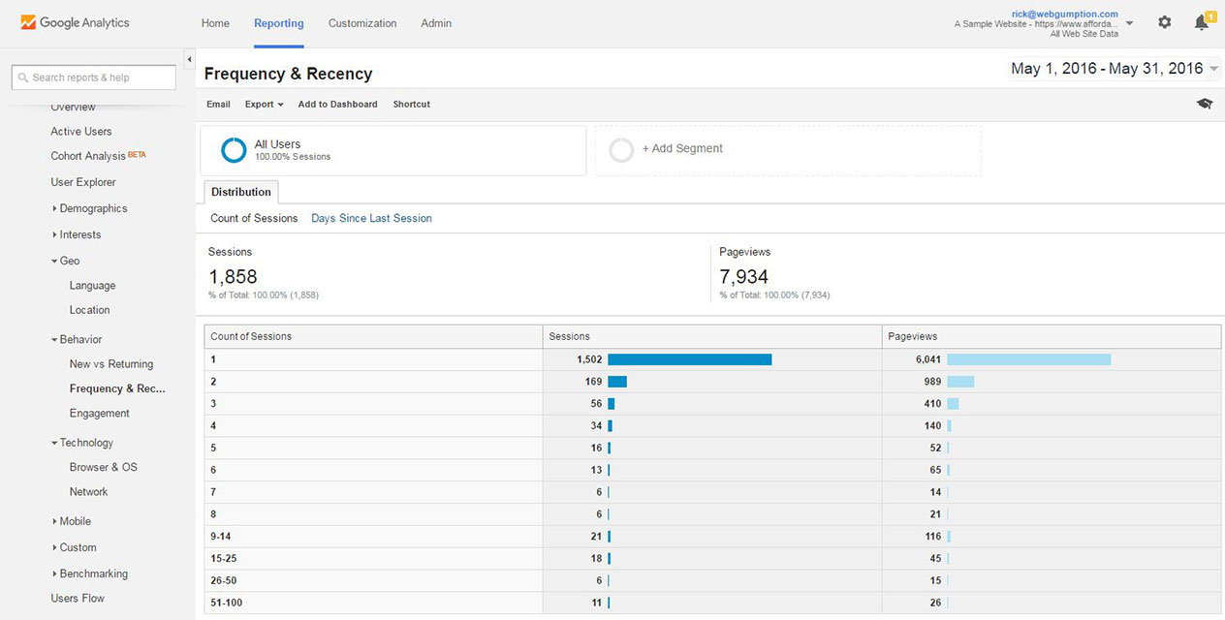Click the All Users segment circle icon
1225x620 pixels.
234,150
